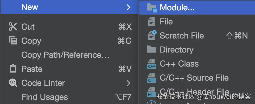Choose the Module... label in the submenu
This screenshot has height=104, width=255.
(x=177, y=8)
